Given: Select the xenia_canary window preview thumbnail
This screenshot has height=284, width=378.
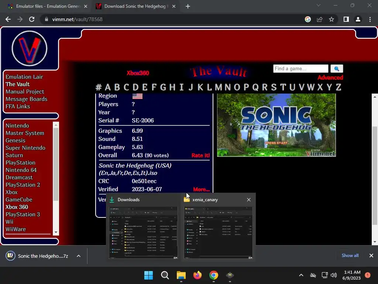Looking at the screenshot, I should point(218,233).
